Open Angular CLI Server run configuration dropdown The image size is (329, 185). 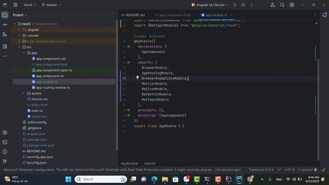[209, 5]
